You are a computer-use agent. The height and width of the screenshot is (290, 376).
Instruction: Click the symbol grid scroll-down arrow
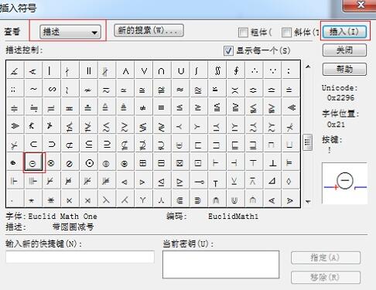coord(308,202)
